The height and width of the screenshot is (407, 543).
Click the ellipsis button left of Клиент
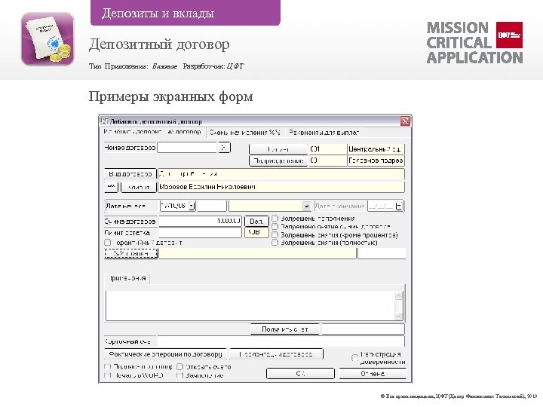tap(111, 187)
